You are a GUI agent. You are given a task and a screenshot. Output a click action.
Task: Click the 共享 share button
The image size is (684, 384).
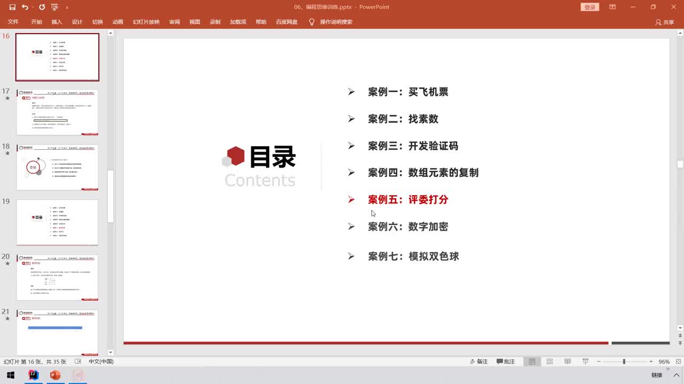665,22
